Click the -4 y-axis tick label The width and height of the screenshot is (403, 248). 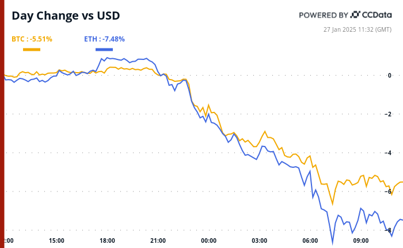(x=389, y=153)
